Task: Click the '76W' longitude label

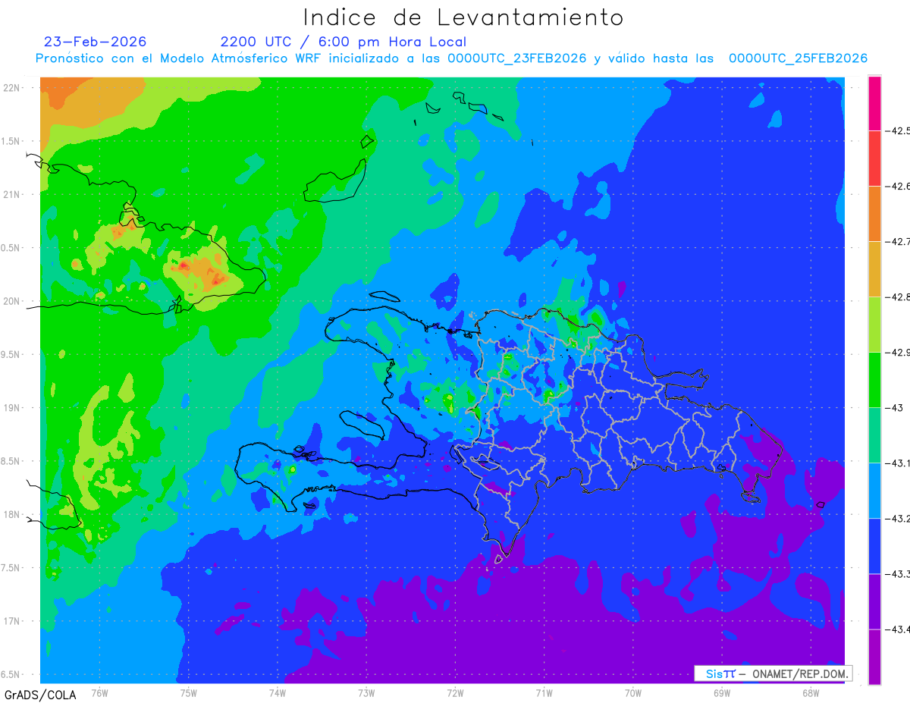Action: [x=99, y=692]
